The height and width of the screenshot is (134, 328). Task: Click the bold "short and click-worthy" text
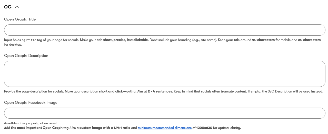[x=117, y=91]
